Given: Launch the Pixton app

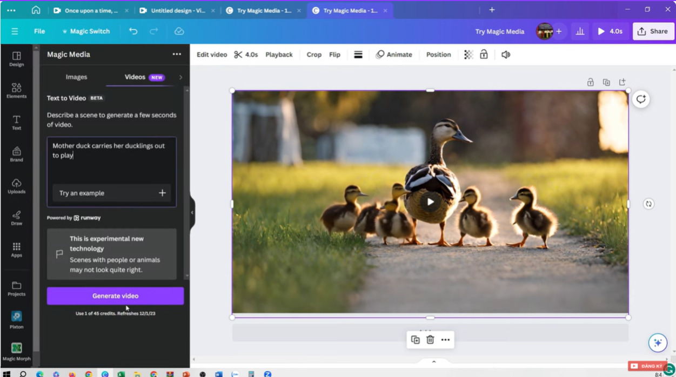Looking at the screenshot, I should tap(16, 320).
